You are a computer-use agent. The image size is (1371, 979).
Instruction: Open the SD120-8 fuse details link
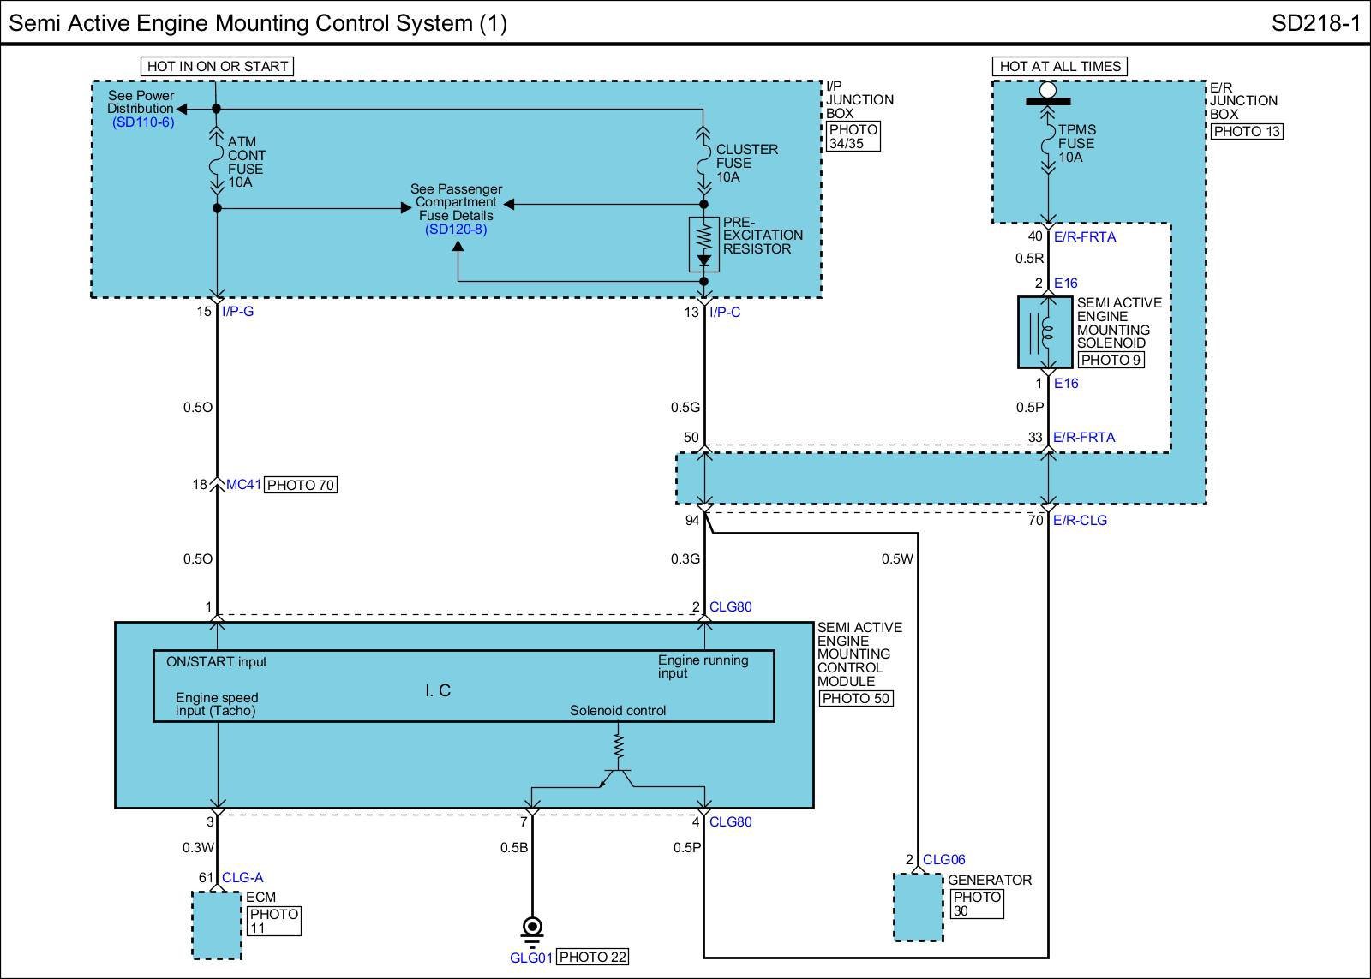point(456,230)
